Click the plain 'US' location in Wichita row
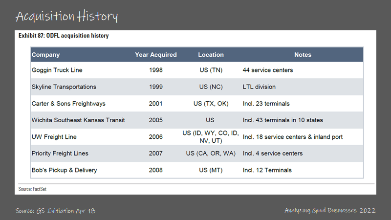The width and height of the screenshot is (391, 220). click(210, 120)
